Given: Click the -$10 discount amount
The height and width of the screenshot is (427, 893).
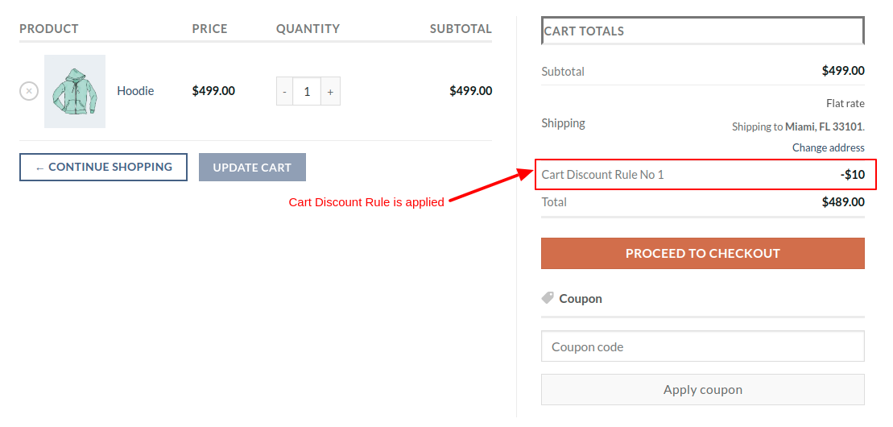Looking at the screenshot, I should click(x=852, y=175).
